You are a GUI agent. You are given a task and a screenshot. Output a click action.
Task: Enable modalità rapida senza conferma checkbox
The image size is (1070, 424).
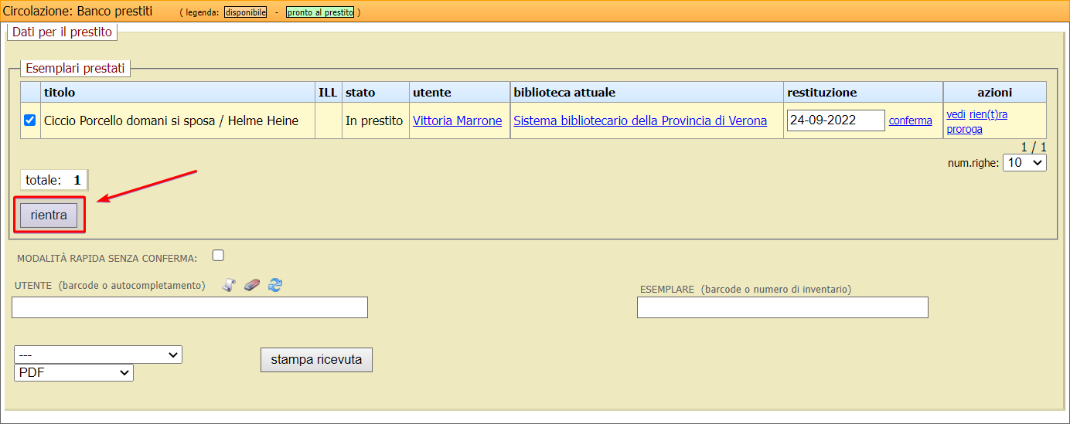(218, 256)
